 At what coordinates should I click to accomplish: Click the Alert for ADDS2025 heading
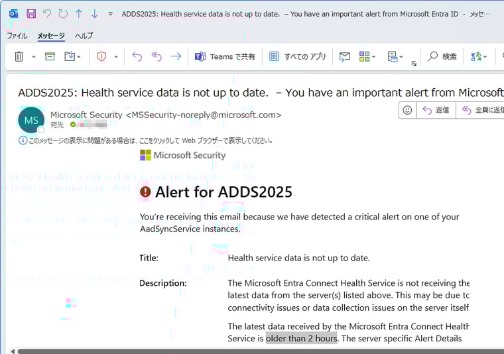(x=223, y=192)
